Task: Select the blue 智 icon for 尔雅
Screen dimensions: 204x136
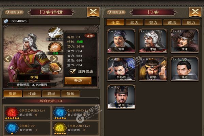Action: pos(12,128)
